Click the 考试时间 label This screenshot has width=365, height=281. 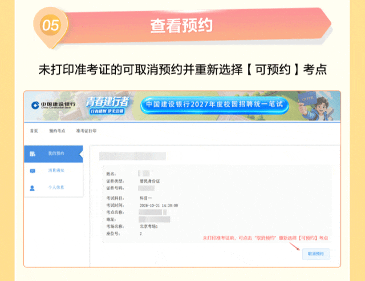pos(115,206)
